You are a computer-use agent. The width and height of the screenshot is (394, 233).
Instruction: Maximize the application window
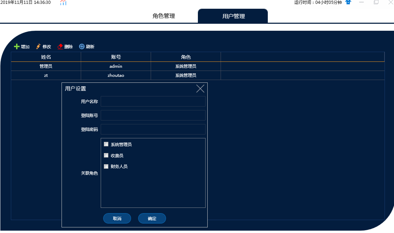376,2
